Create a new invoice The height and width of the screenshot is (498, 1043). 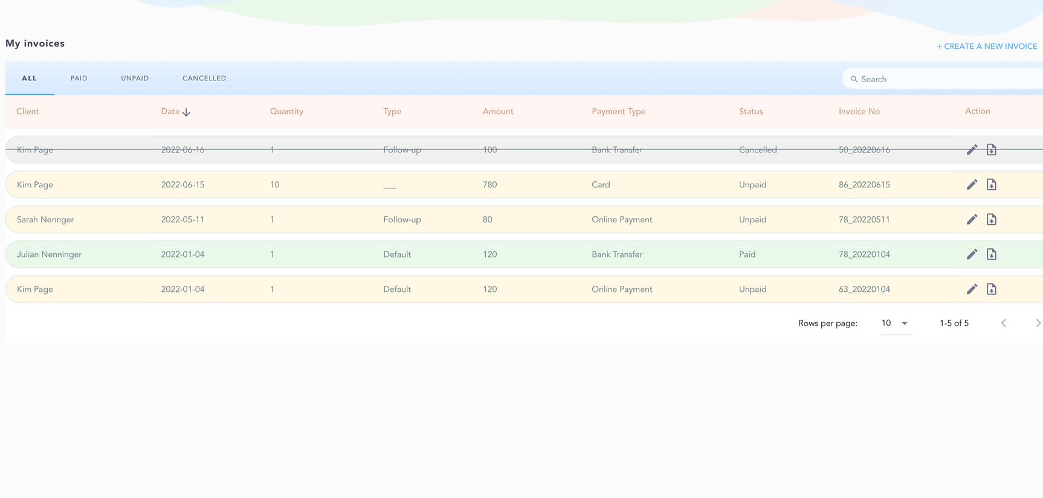pos(987,47)
